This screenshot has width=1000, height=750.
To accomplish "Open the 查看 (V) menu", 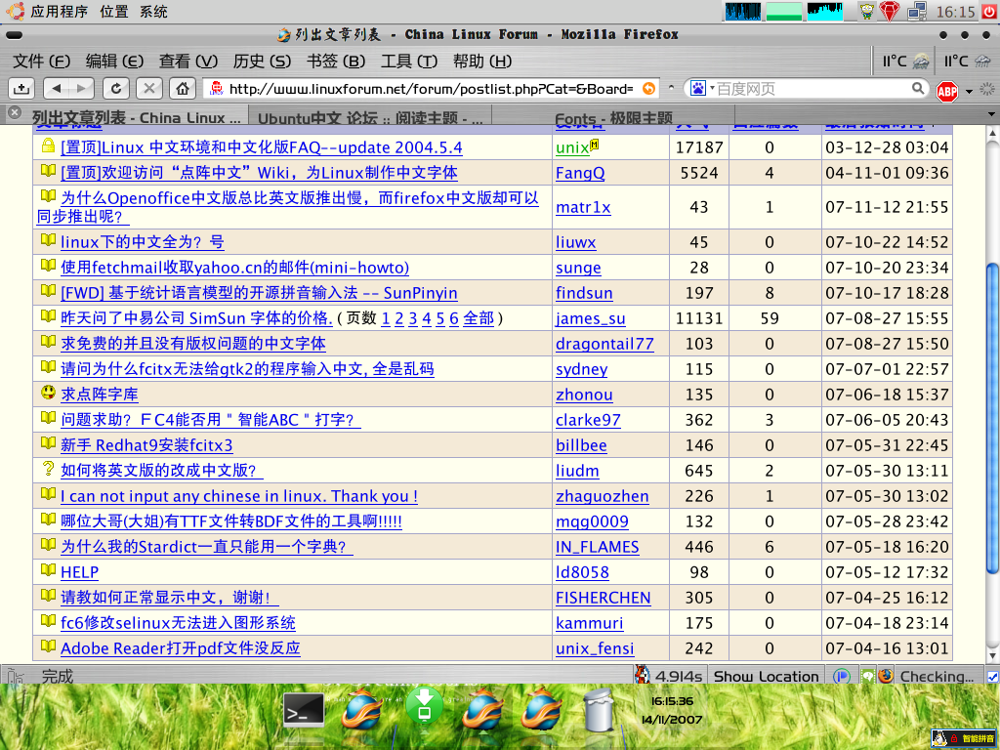I will 188,62.
